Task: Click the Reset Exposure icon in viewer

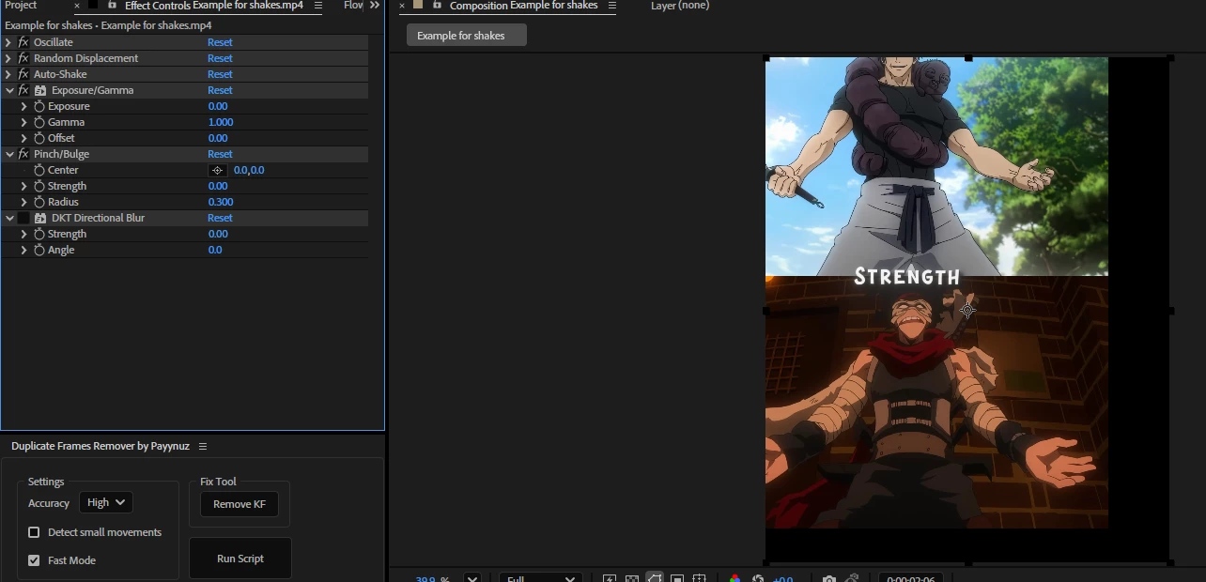Action: click(758, 579)
